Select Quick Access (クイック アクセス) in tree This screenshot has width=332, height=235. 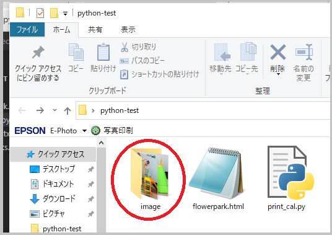pyautogui.click(x=53, y=154)
